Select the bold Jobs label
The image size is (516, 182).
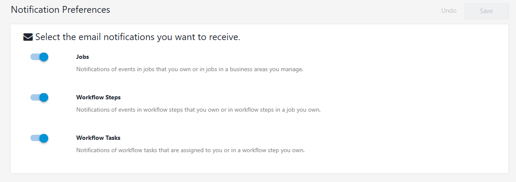(x=82, y=57)
